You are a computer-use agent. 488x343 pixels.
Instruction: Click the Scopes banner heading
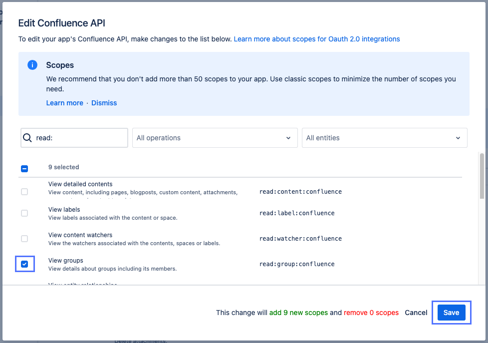pyautogui.click(x=60, y=65)
